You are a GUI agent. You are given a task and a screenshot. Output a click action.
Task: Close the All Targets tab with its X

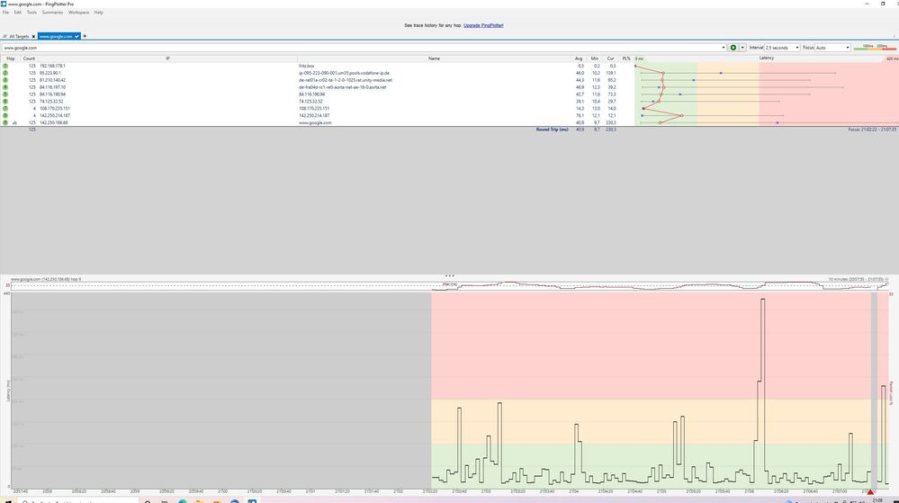click(x=33, y=36)
